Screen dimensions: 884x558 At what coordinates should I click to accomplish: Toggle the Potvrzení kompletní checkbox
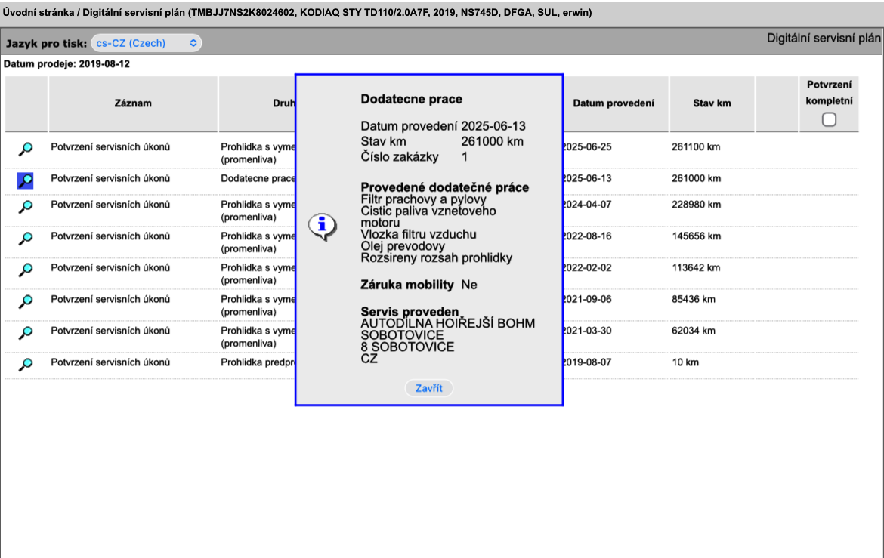(829, 119)
